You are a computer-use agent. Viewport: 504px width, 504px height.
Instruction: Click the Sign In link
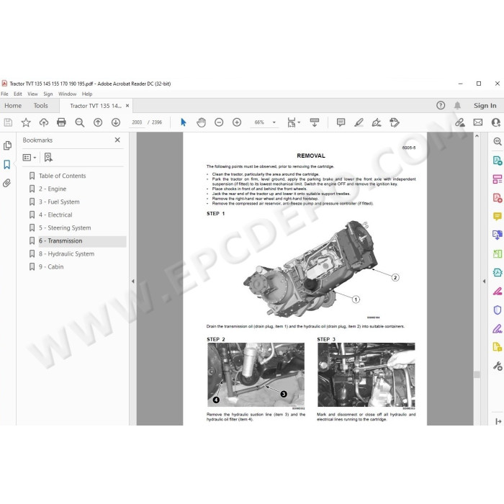click(x=485, y=105)
